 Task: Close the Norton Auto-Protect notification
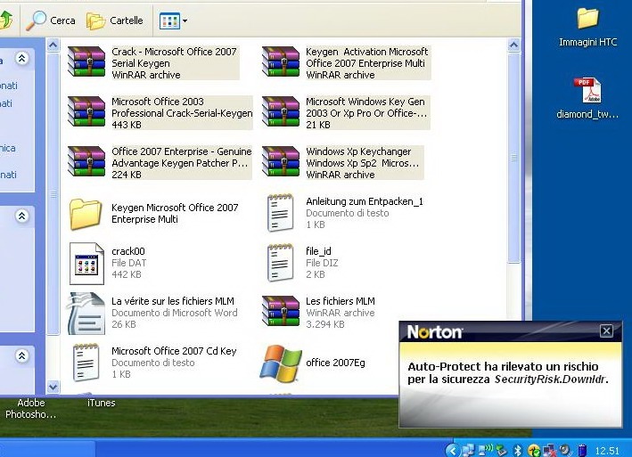[x=606, y=331]
